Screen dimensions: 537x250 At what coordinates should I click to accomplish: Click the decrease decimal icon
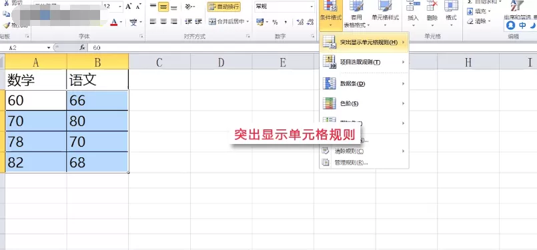[310, 22]
